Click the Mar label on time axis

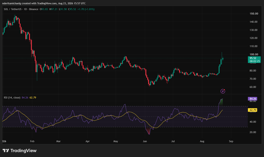click(58, 141)
